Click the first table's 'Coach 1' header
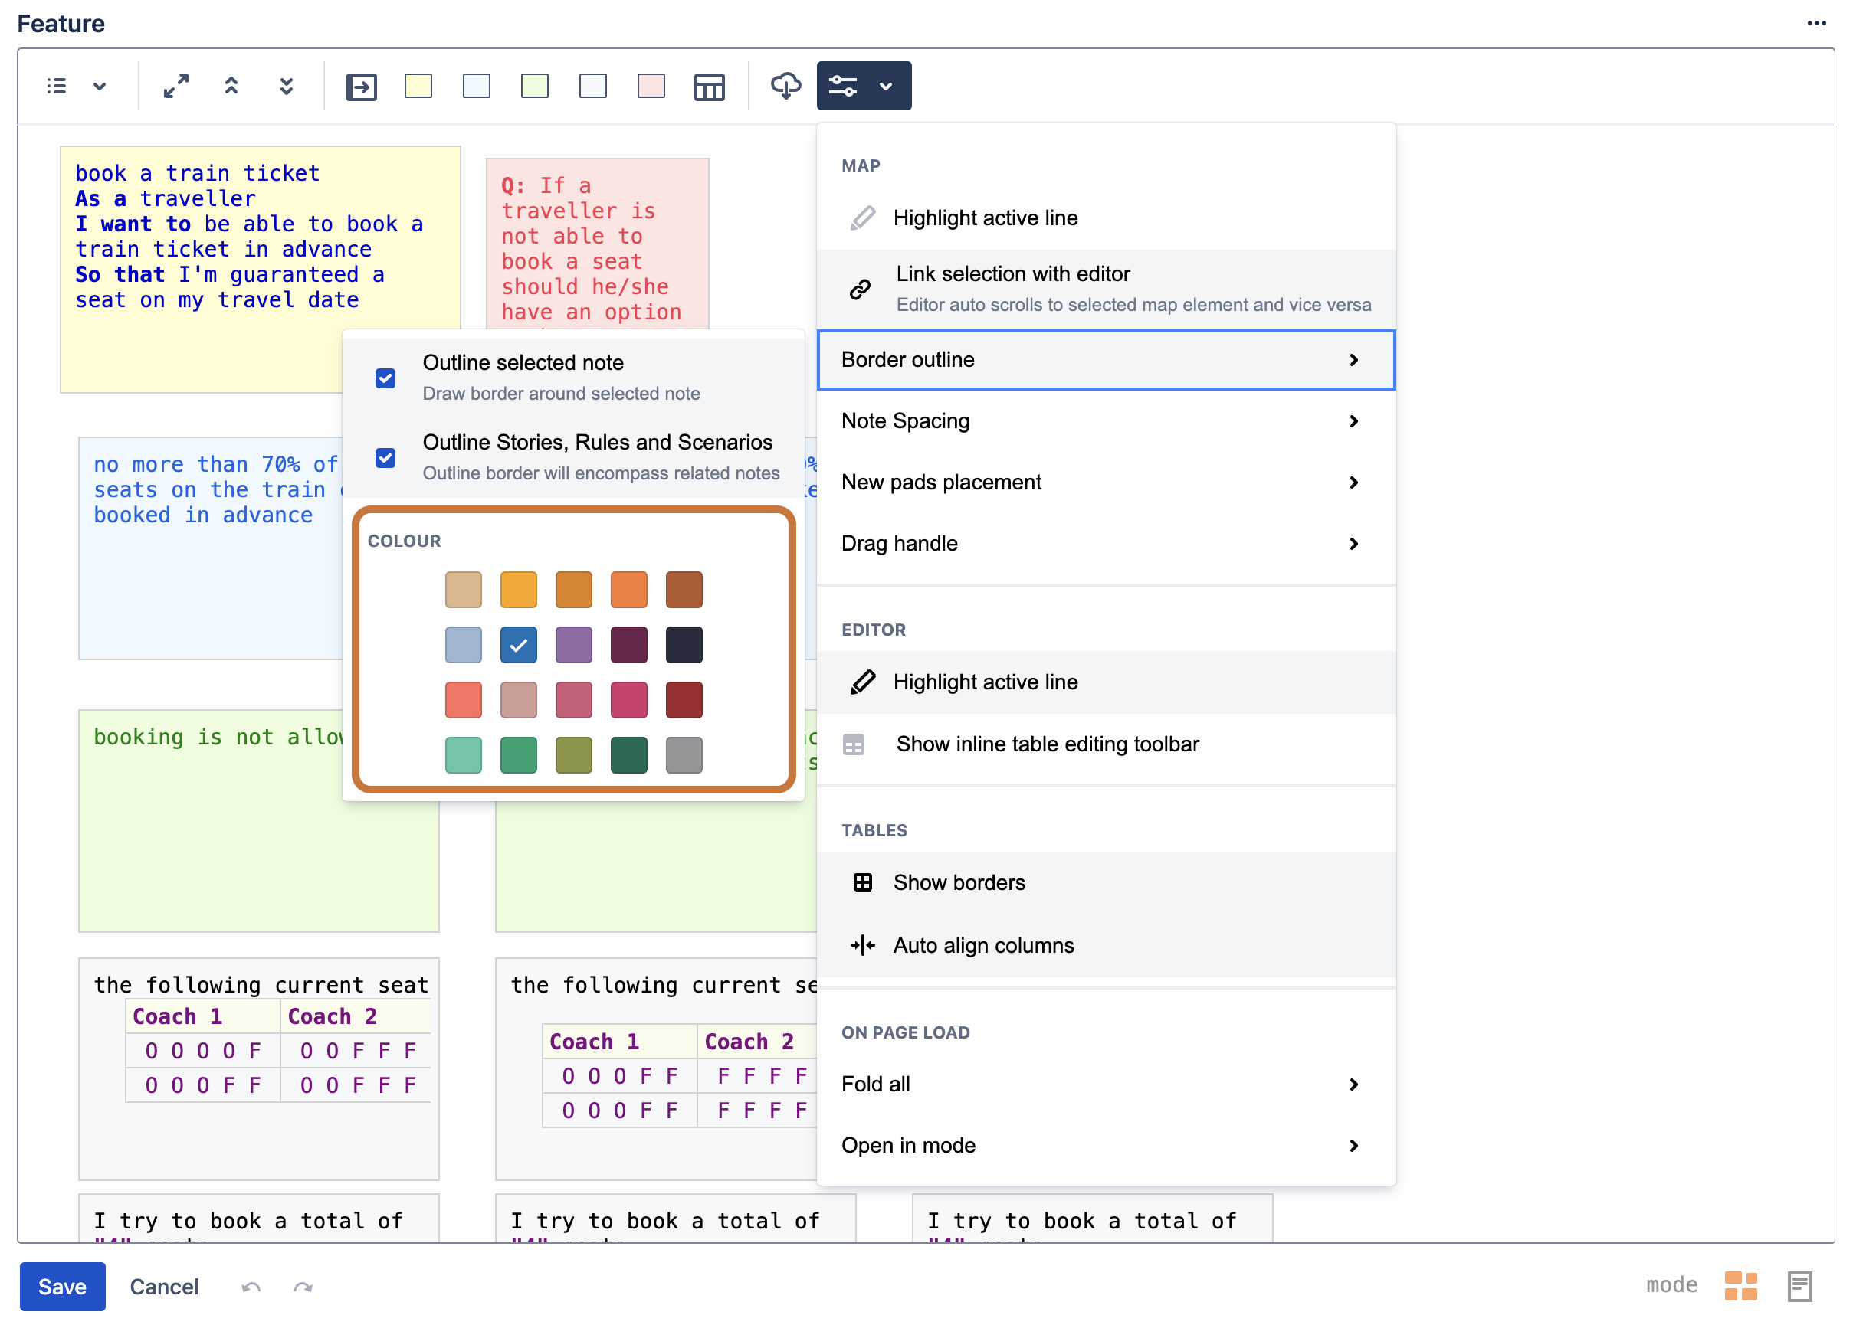Screen dimensions: 1853x1325 coord(203,1016)
